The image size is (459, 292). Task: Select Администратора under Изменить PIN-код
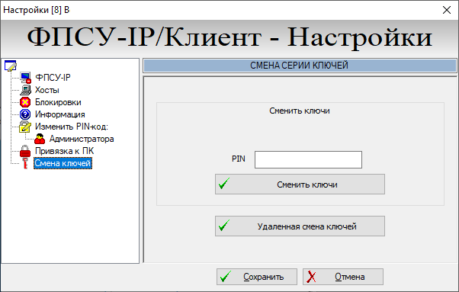[82, 139]
